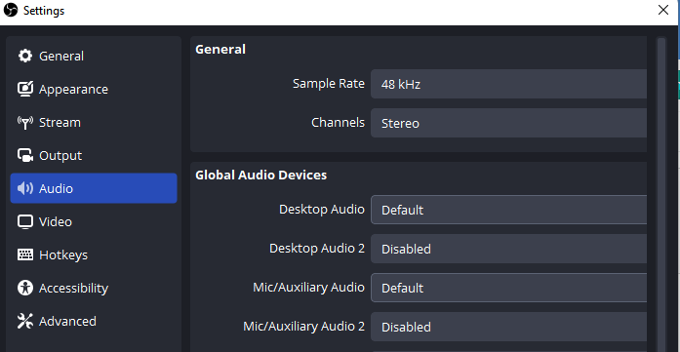Select the Output settings page
The width and height of the screenshot is (680, 352).
(94, 155)
